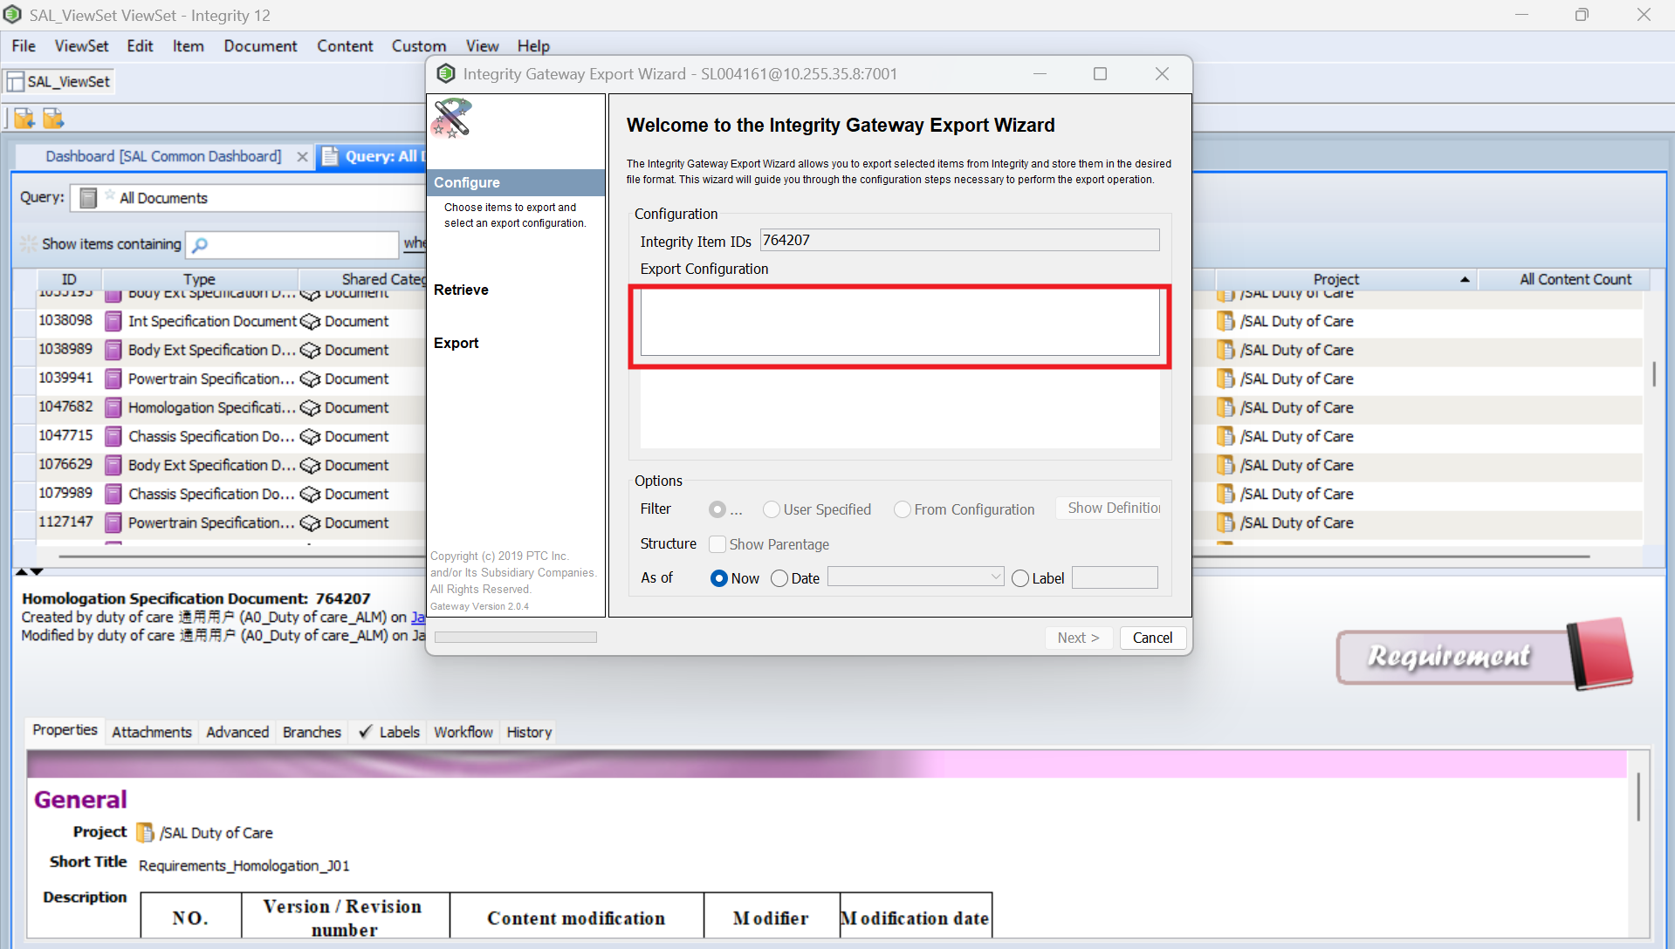Collapse the panel using the up arrow splitter

21,572
